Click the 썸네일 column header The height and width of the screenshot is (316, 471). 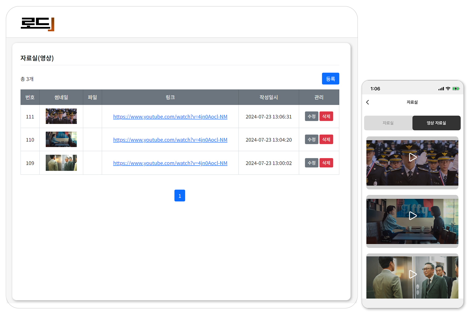point(61,97)
